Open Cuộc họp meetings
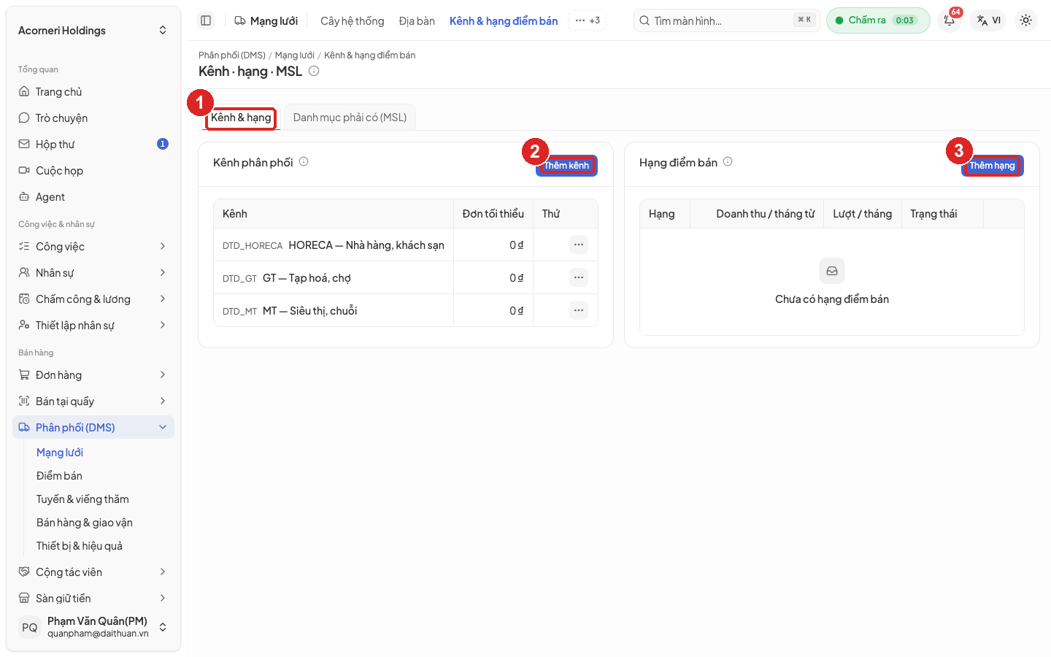The height and width of the screenshot is (657, 1051). [93, 171]
